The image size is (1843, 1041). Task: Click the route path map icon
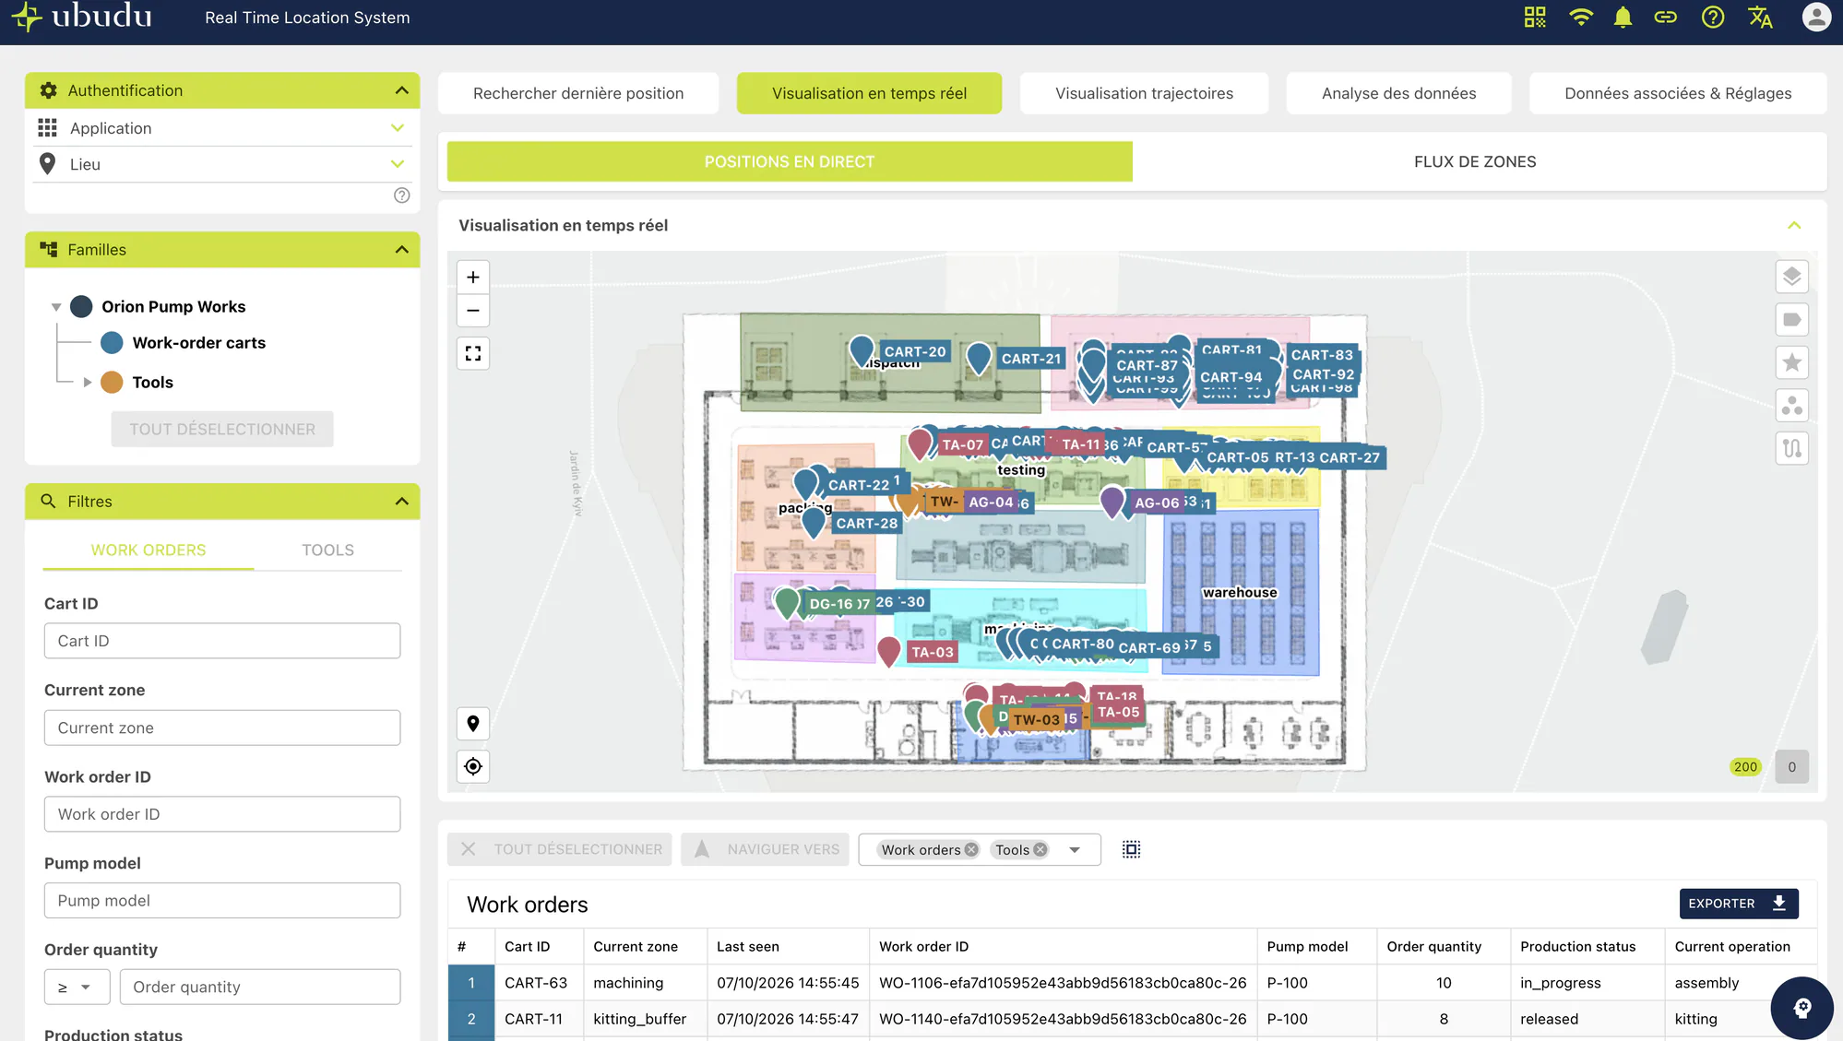point(1791,448)
